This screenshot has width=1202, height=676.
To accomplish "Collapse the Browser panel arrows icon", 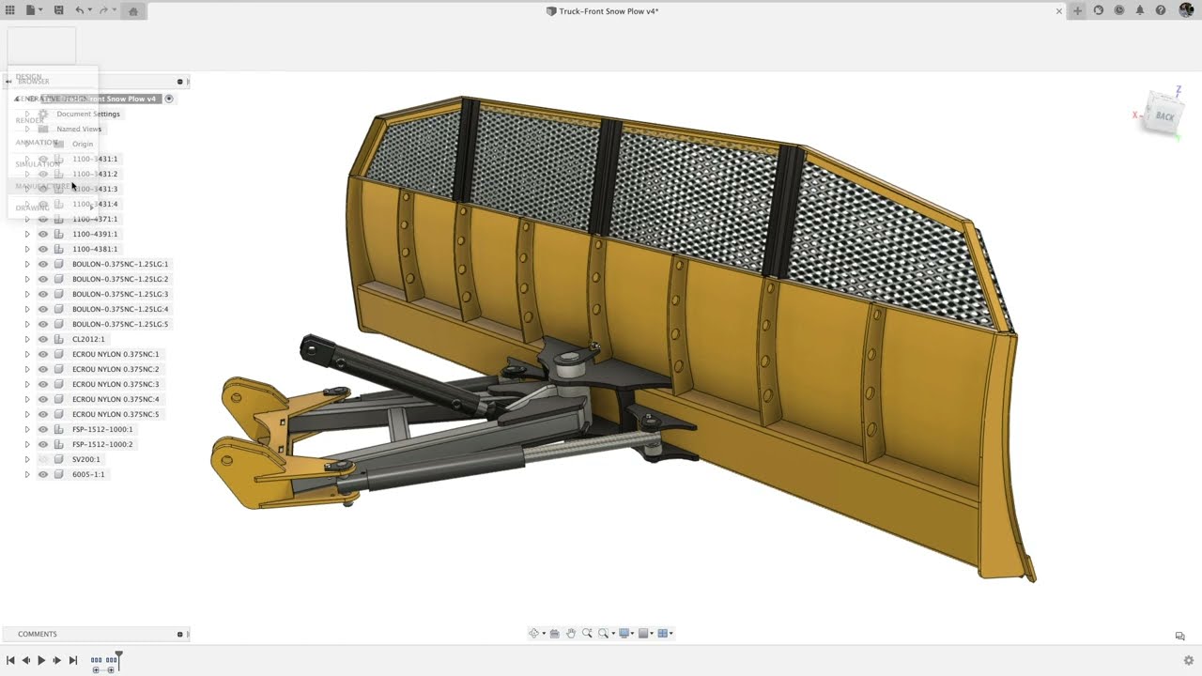I will pos(8,82).
